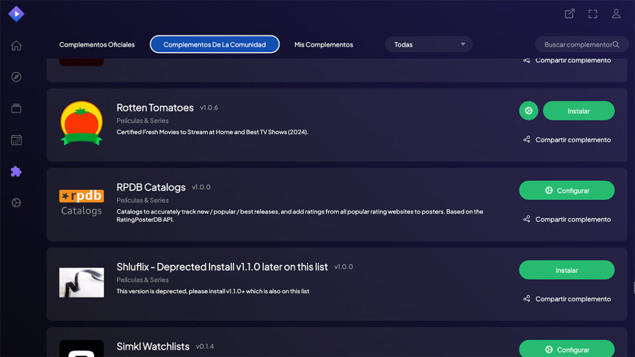Click the Rotten Tomatoes logo thumbnail
Viewport: 635px width, 357px height.
[x=81, y=124]
